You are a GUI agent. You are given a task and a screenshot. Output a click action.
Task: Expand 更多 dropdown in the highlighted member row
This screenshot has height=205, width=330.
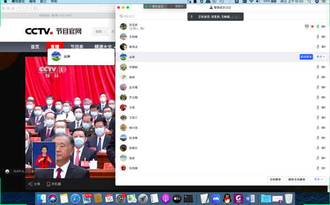tap(320, 57)
